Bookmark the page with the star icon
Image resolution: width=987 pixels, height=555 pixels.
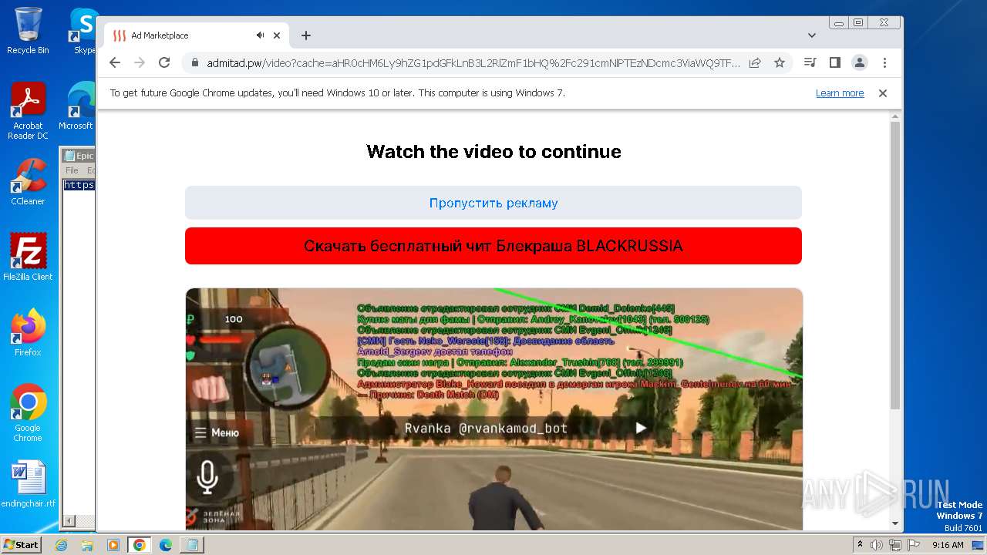tap(780, 62)
